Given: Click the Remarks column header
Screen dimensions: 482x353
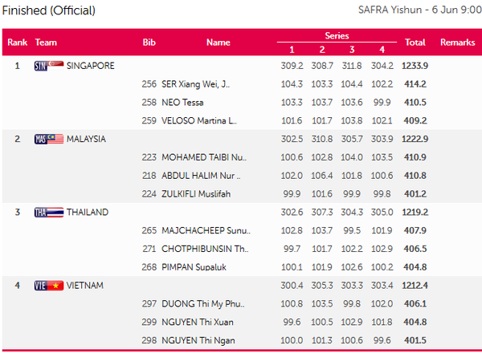Looking at the screenshot, I should click(457, 43).
